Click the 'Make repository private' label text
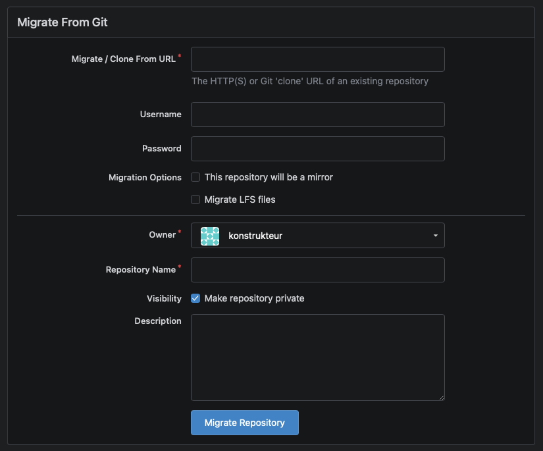Screen dimensions: 543x451 click(254, 299)
